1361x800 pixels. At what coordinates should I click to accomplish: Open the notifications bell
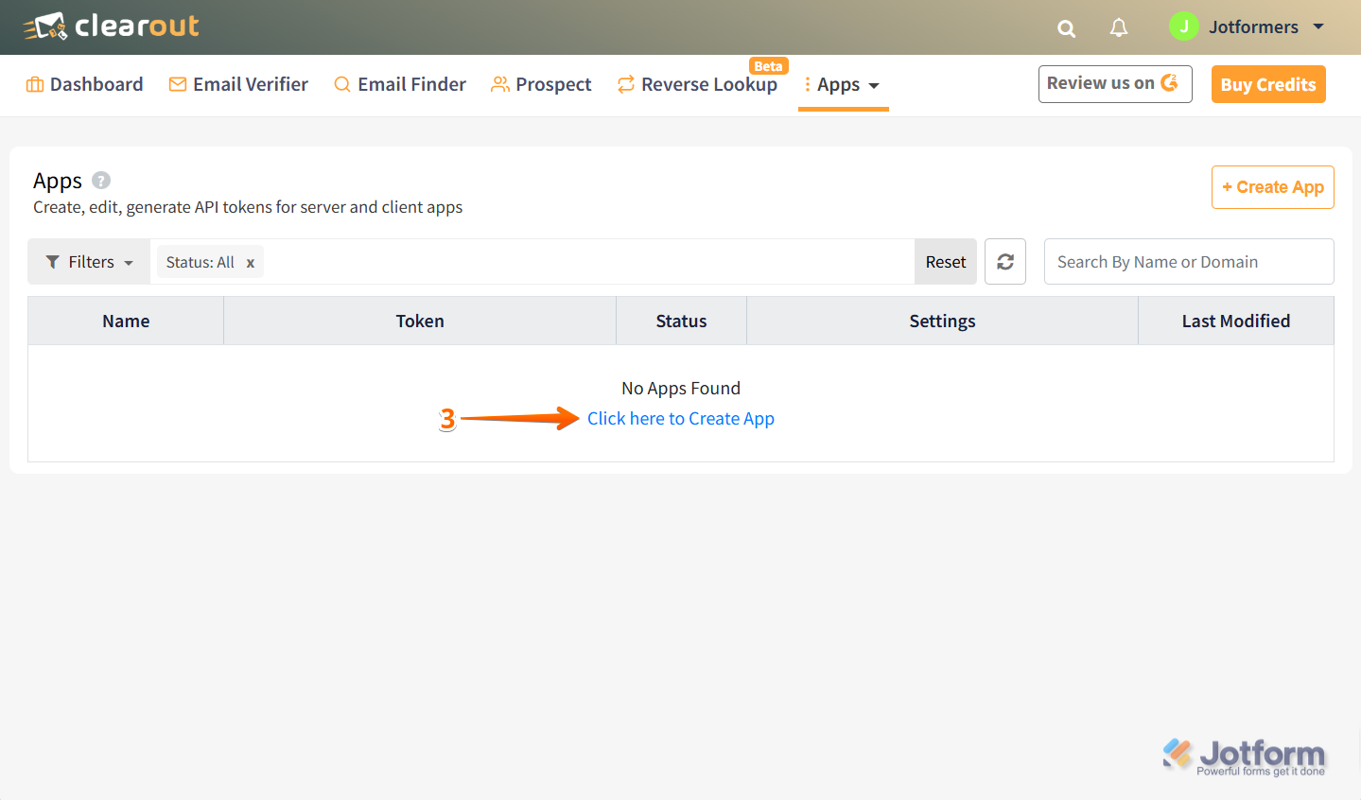coord(1119,27)
